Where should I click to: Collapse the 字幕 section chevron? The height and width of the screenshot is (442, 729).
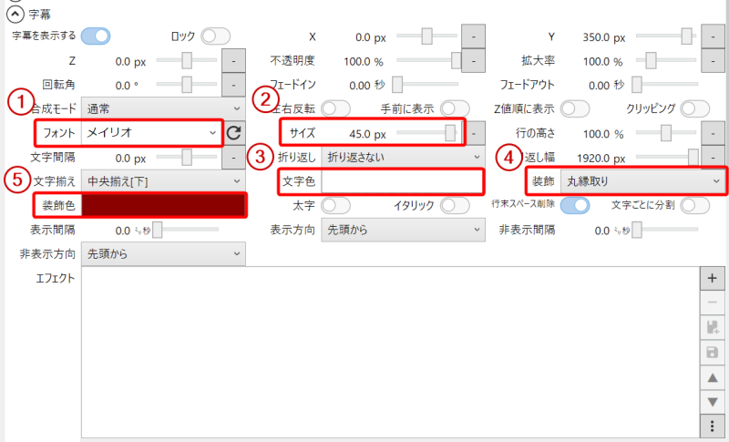(15, 14)
